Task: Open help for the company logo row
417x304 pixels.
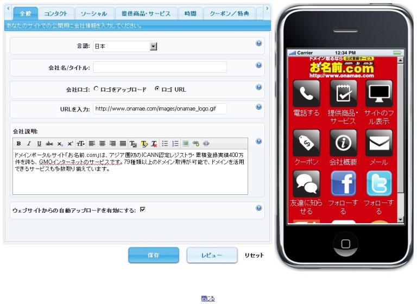Action: 258,87
